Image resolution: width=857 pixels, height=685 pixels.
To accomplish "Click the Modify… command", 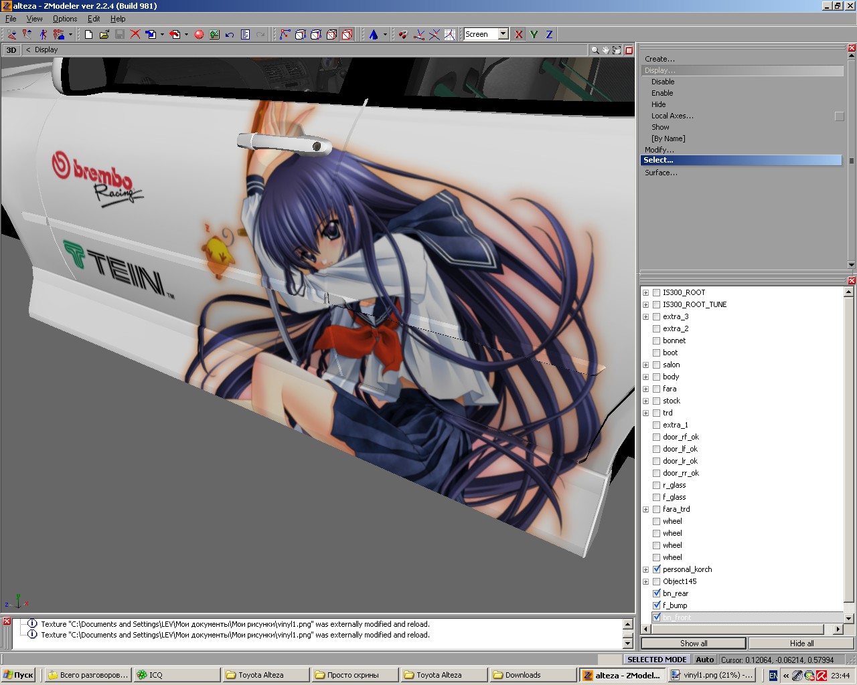I will pyautogui.click(x=659, y=150).
